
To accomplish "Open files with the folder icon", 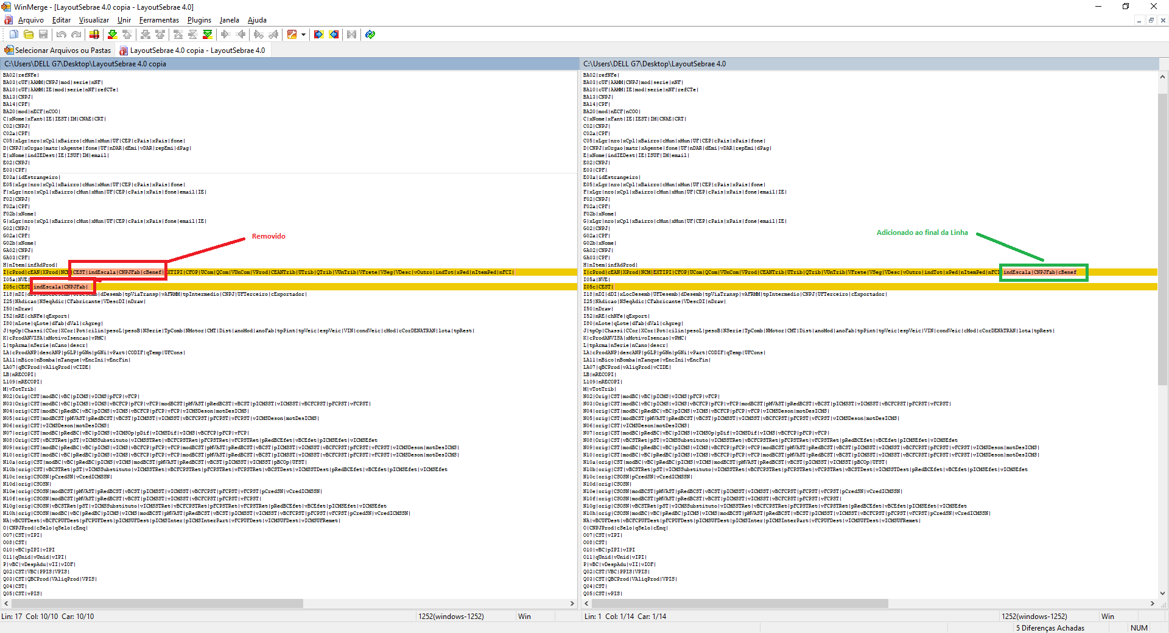I will tap(29, 35).
